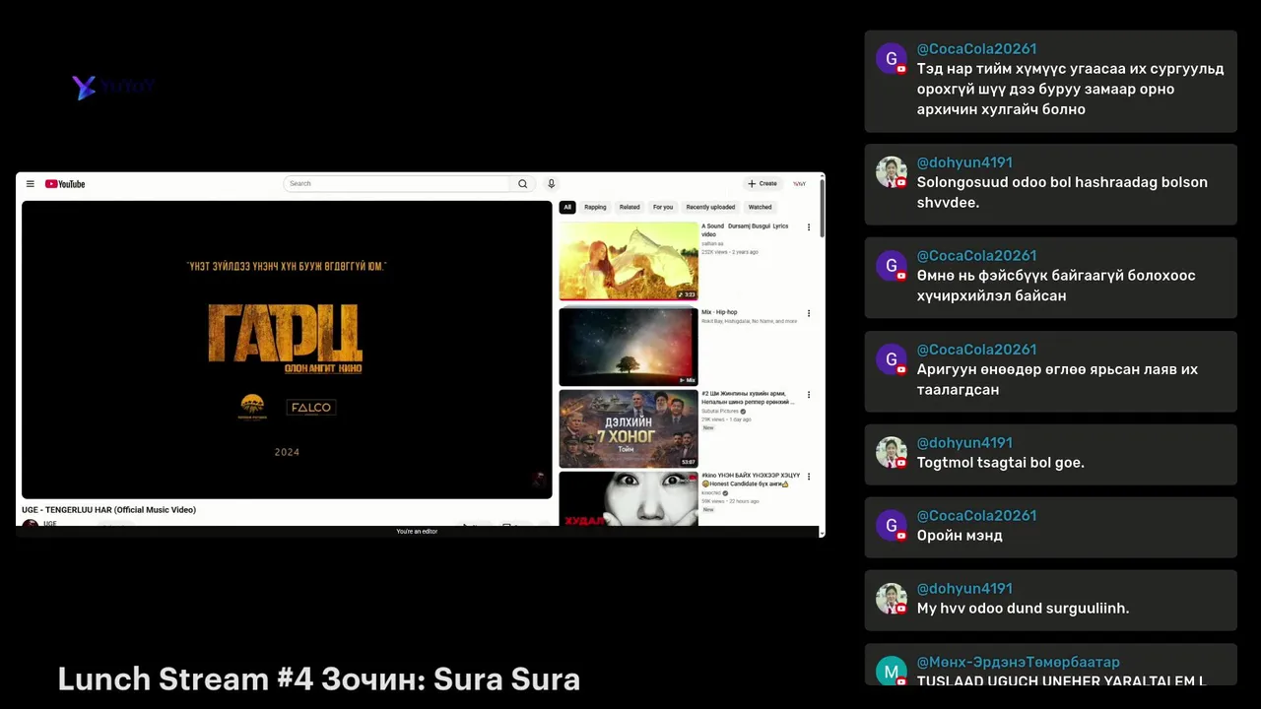Click the You're an editor notice
This screenshot has width=1261, height=709.
[x=417, y=532]
